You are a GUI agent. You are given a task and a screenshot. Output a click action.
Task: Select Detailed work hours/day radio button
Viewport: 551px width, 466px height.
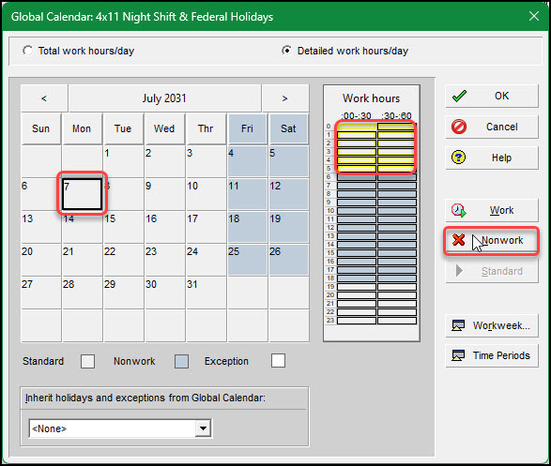tap(286, 51)
